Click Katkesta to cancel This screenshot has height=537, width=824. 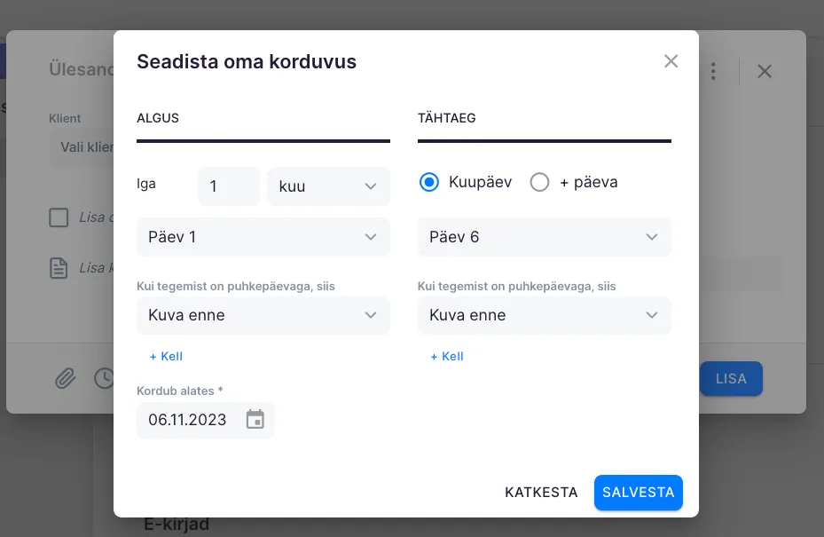(541, 493)
